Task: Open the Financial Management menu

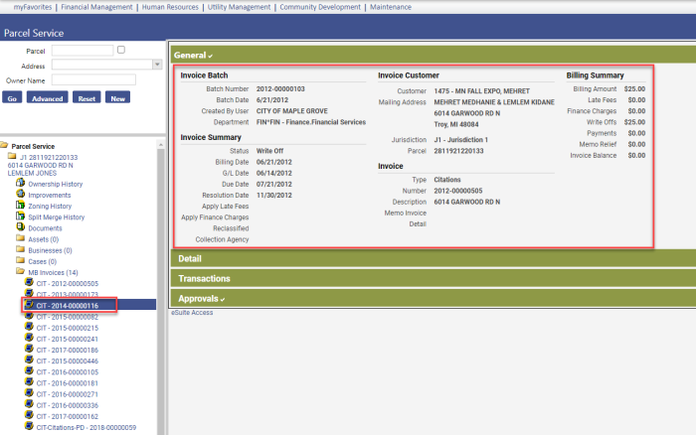Action: click(x=96, y=7)
